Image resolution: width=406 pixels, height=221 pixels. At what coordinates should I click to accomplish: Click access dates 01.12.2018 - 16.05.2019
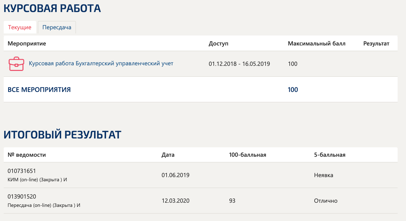pos(239,64)
